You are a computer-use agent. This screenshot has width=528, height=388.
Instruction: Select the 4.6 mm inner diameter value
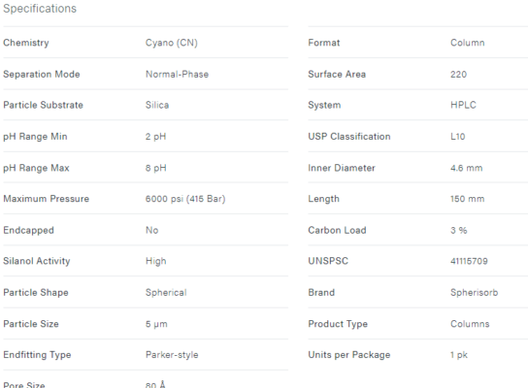click(467, 168)
